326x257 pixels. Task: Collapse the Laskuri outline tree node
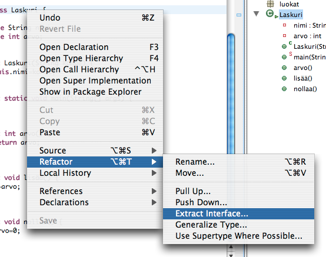pos(257,14)
